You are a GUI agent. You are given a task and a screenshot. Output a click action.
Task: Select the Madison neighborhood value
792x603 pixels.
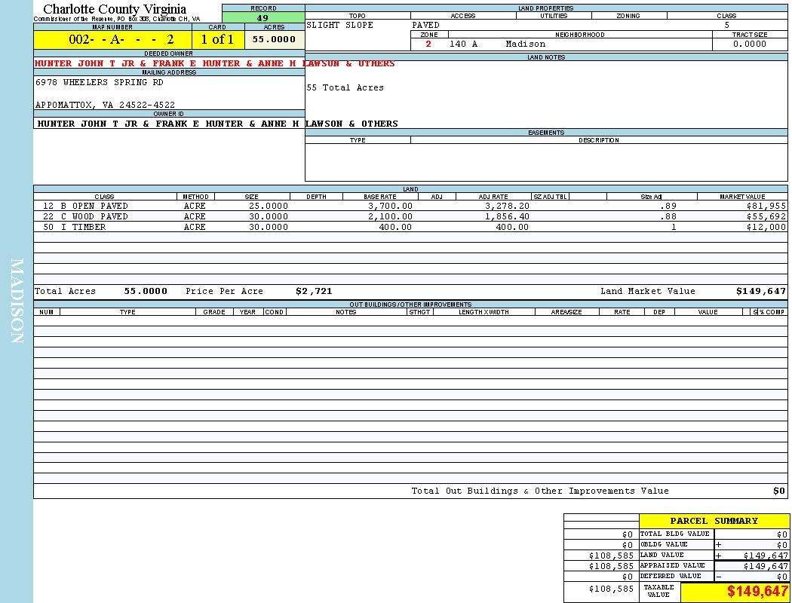[525, 44]
